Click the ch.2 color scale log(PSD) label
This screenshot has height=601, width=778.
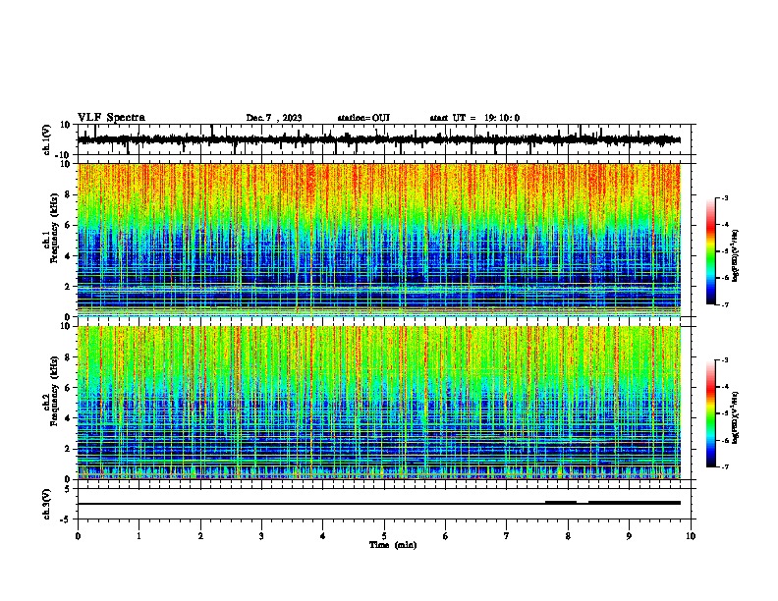point(736,417)
